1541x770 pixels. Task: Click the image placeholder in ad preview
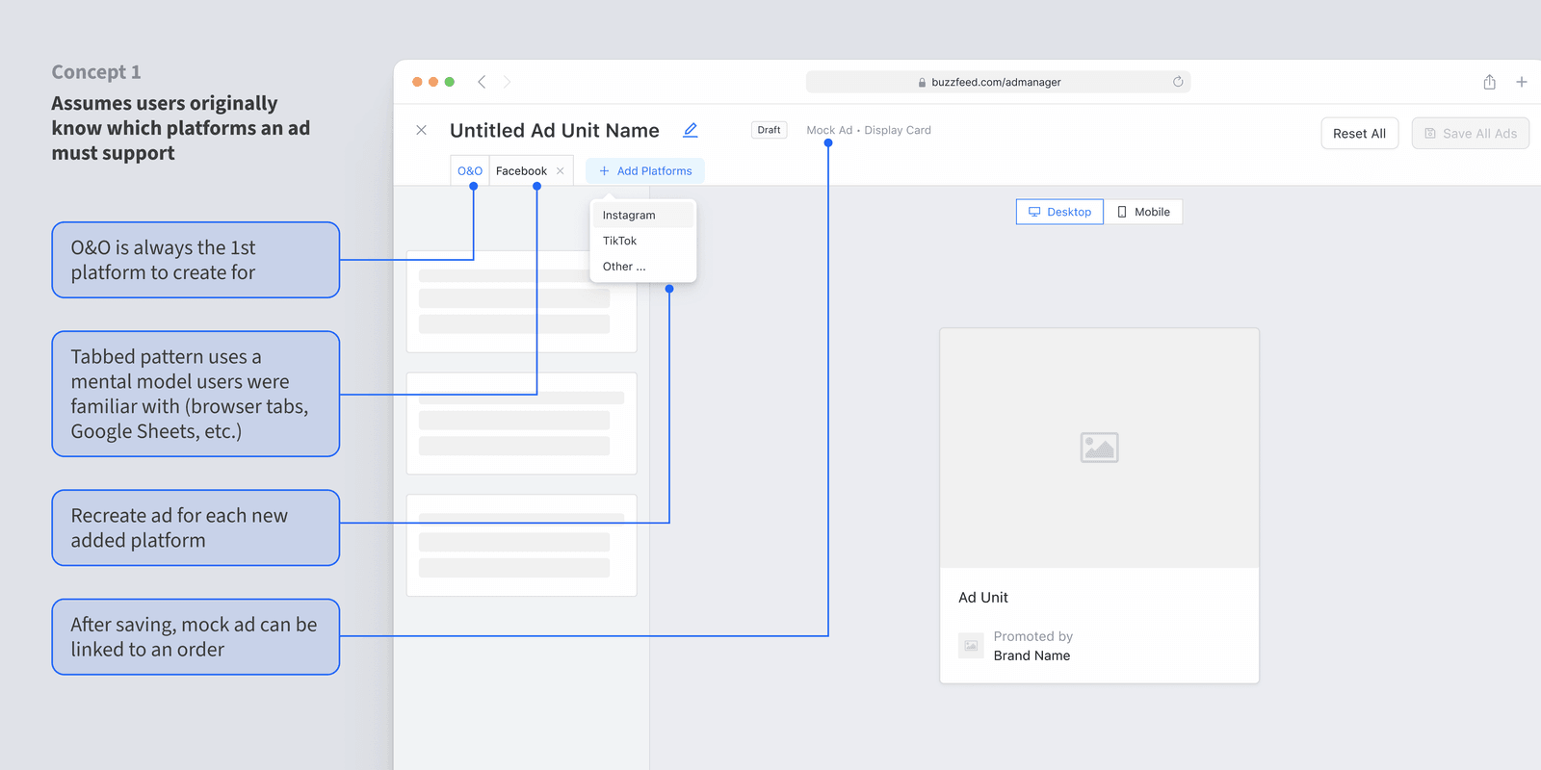click(1099, 448)
